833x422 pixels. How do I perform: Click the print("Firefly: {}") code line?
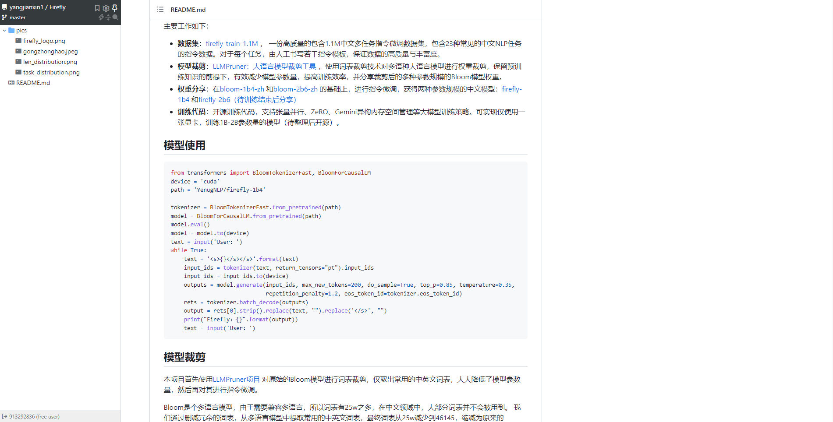tap(241, 320)
